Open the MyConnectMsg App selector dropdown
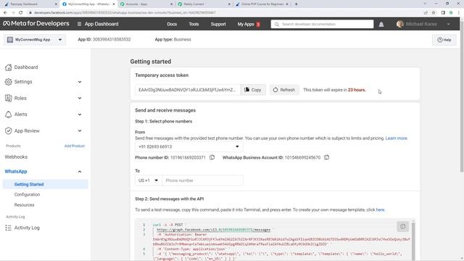 (x=35, y=40)
